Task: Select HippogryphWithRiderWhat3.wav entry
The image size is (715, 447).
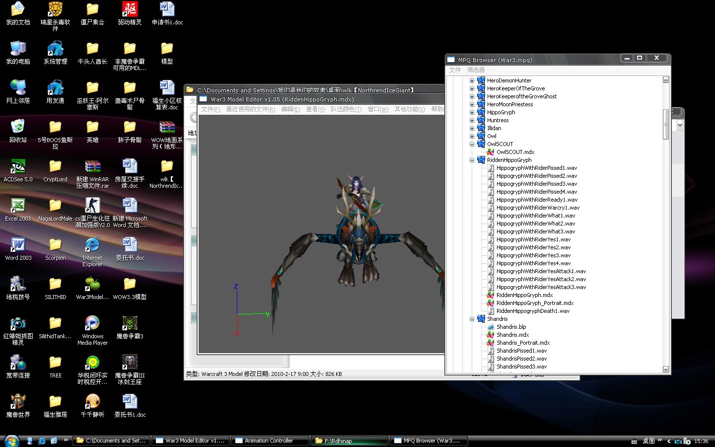Action: click(536, 231)
